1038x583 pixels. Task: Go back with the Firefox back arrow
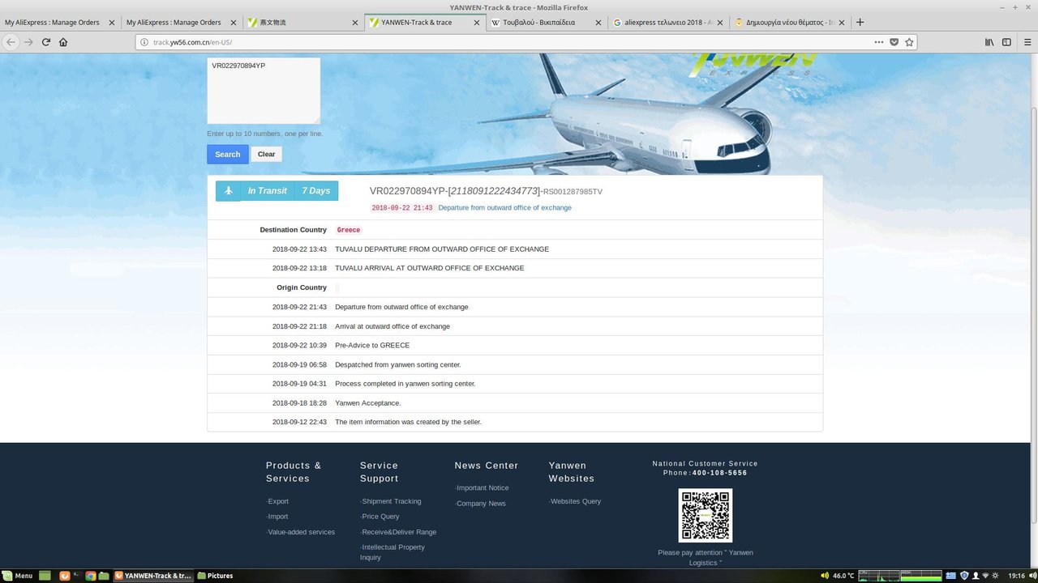(11, 42)
